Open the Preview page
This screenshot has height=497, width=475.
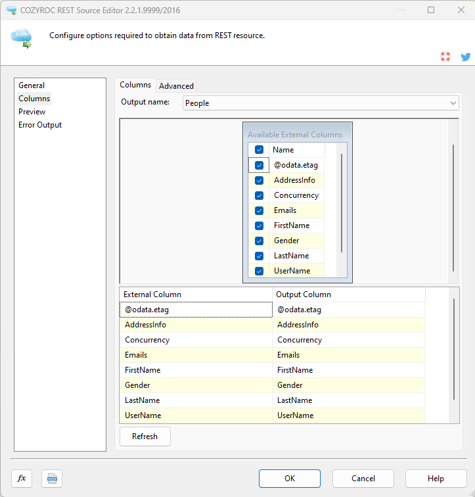tap(32, 112)
